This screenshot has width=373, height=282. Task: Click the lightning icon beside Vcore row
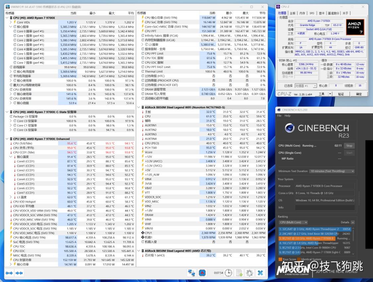[x=143, y=152]
